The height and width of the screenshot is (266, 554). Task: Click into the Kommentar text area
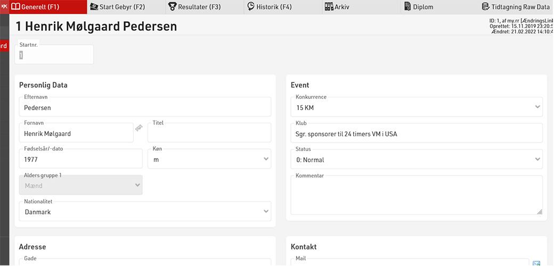(416, 196)
